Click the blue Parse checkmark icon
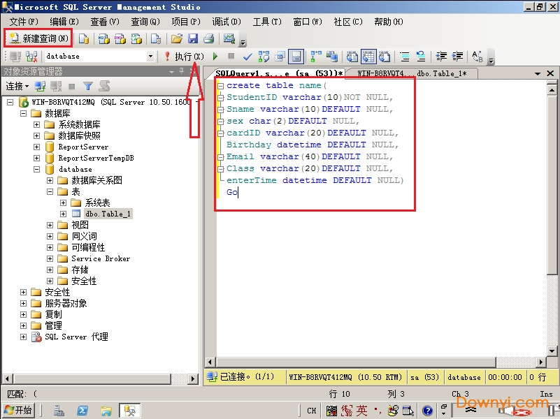 pos(247,57)
